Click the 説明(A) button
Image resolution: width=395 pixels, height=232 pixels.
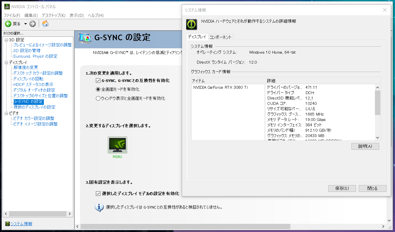click(365, 146)
